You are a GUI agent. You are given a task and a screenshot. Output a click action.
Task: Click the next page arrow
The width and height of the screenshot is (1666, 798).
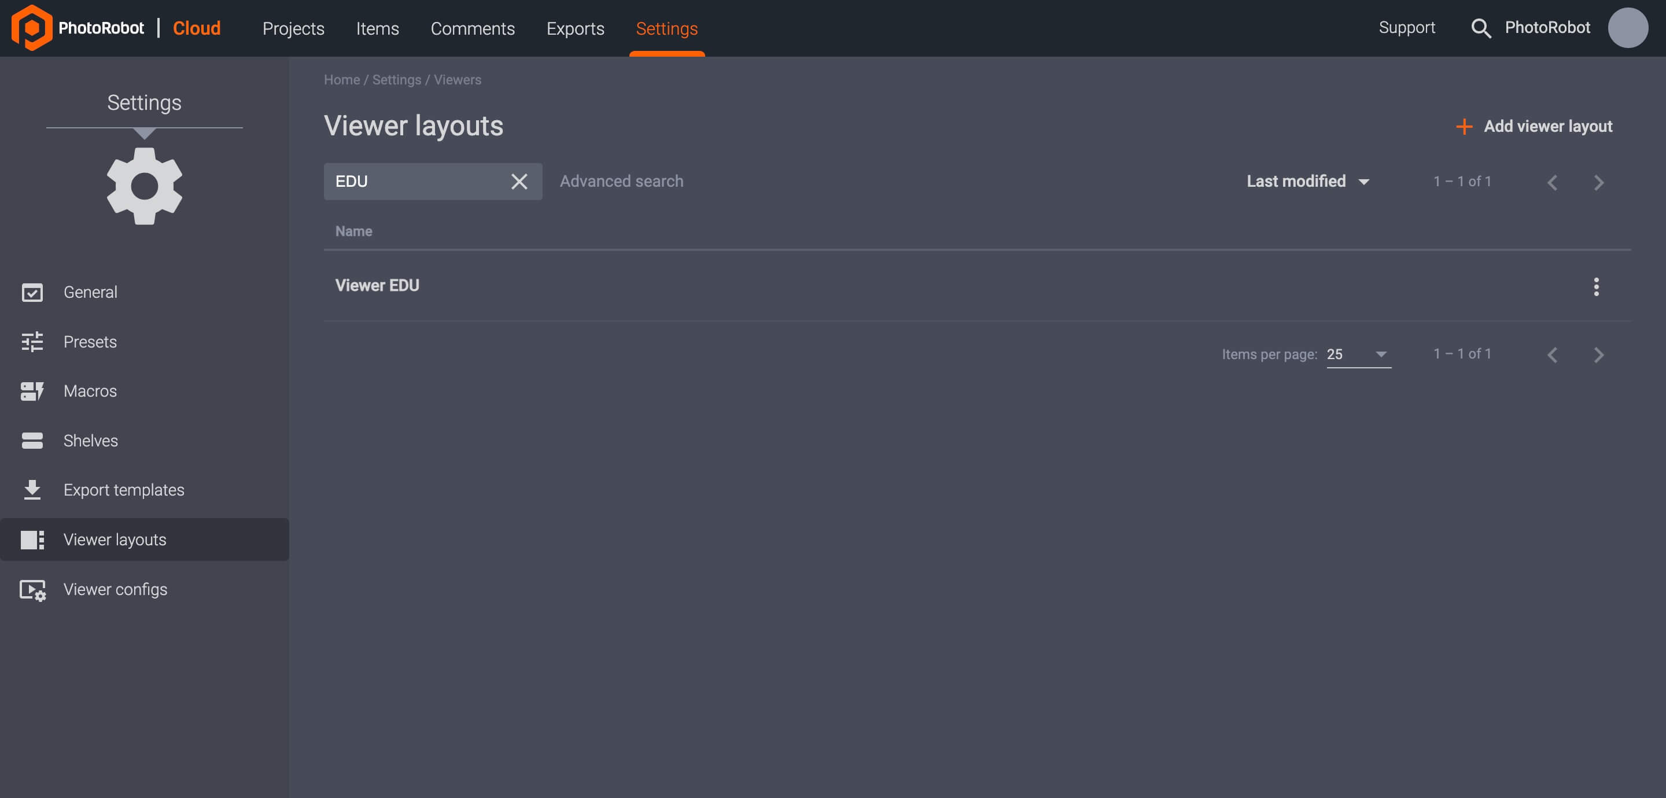pos(1599,182)
